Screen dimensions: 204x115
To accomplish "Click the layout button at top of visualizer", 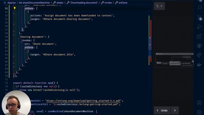I will click(x=159, y=6).
